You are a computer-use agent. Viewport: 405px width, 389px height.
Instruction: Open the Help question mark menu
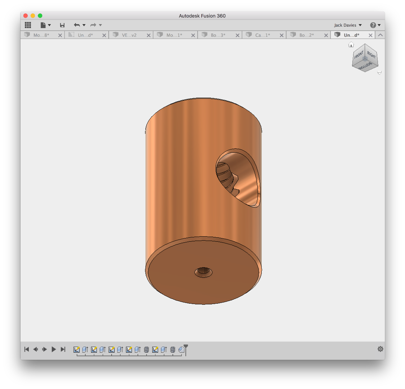tap(375, 25)
